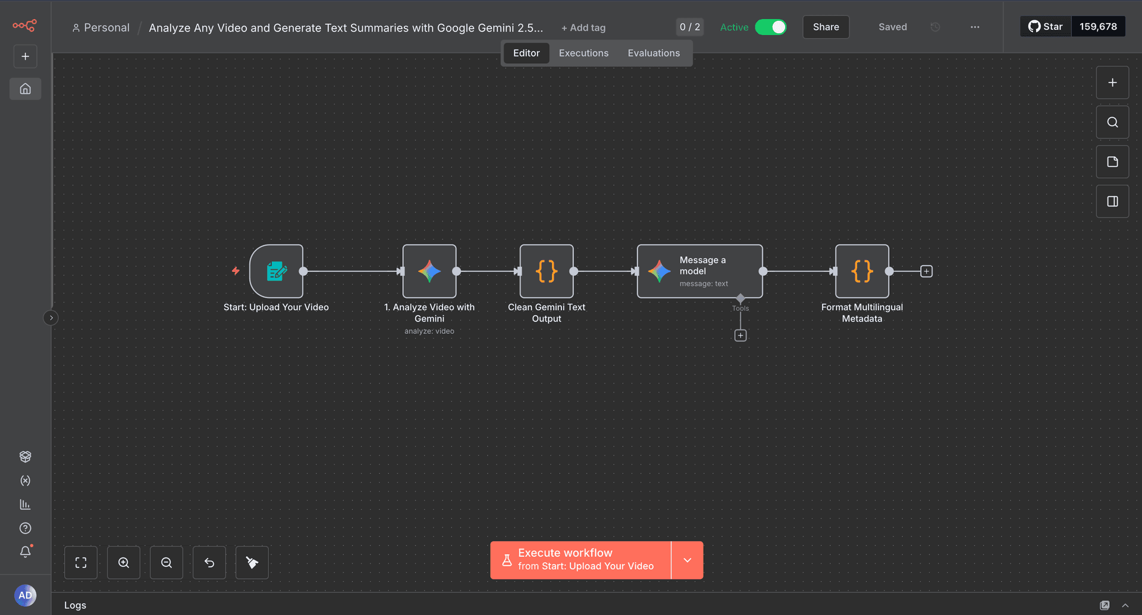
Task: Toggle the side panel icon below templates
Action: pyautogui.click(x=1112, y=201)
